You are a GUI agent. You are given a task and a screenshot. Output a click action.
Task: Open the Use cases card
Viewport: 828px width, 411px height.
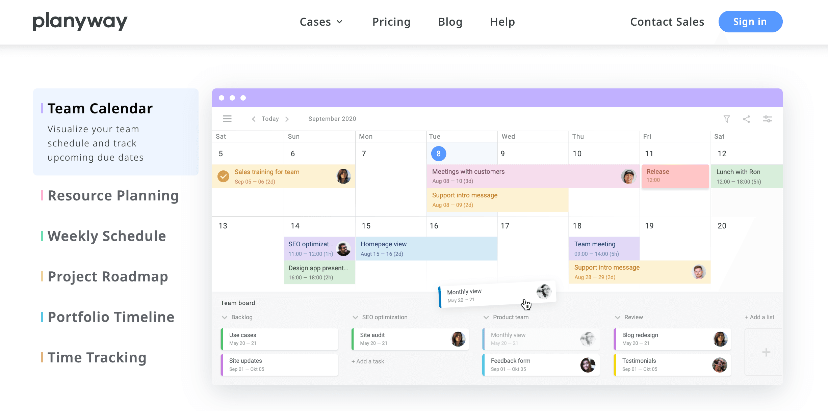click(x=279, y=339)
